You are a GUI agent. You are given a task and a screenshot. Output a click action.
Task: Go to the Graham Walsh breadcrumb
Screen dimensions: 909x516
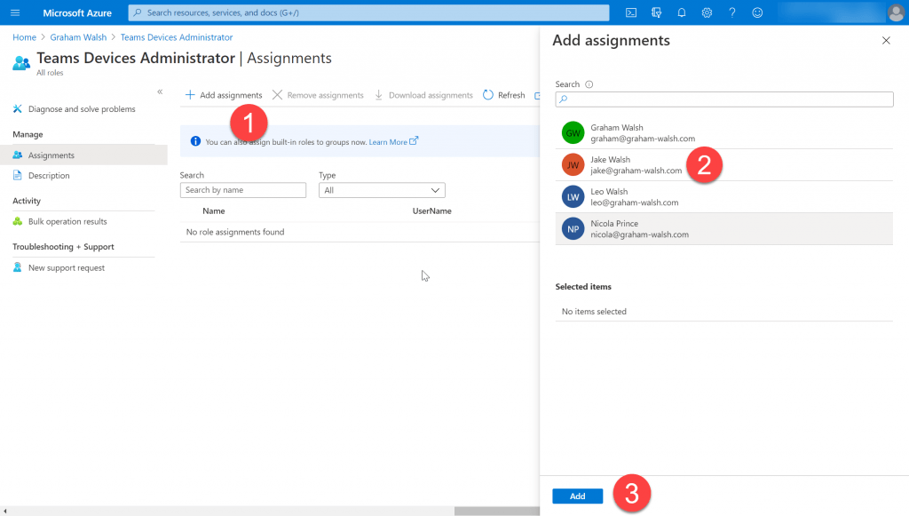[x=78, y=37]
